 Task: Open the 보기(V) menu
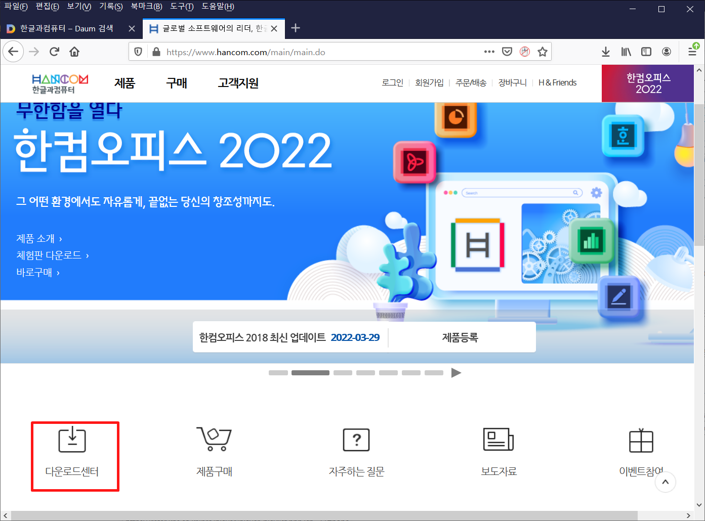click(x=79, y=7)
